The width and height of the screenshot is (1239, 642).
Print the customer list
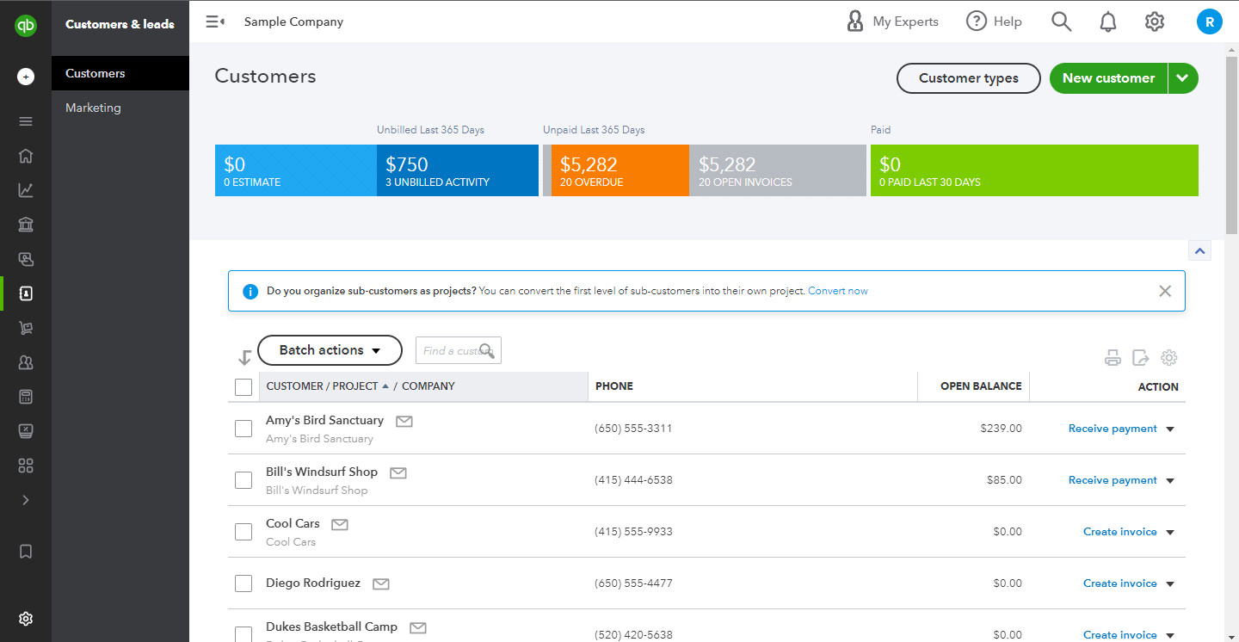click(x=1113, y=358)
